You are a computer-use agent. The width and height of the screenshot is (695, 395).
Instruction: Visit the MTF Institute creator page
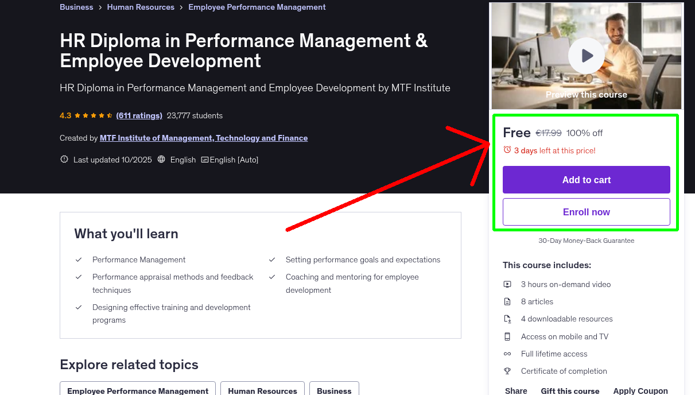point(204,138)
